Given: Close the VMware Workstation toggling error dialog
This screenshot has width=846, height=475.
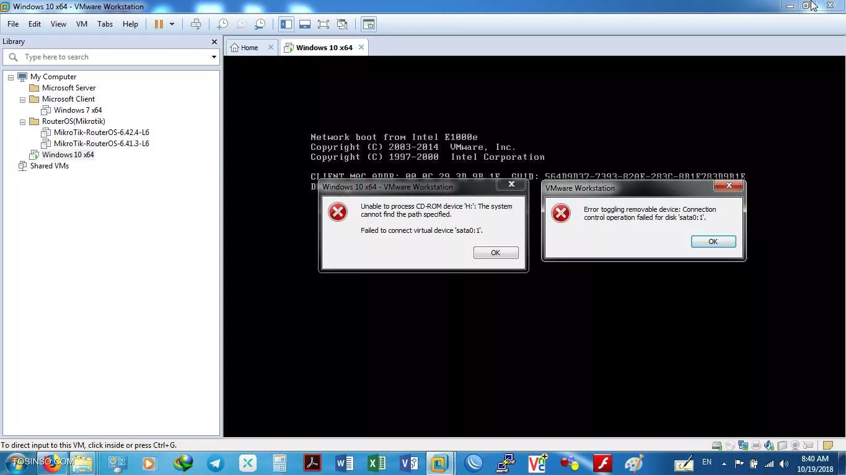Looking at the screenshot, I should (x=729, y=185).
